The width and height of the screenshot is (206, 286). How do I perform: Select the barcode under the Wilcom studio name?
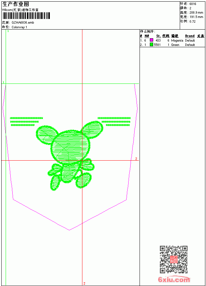(x=26, y=16)
